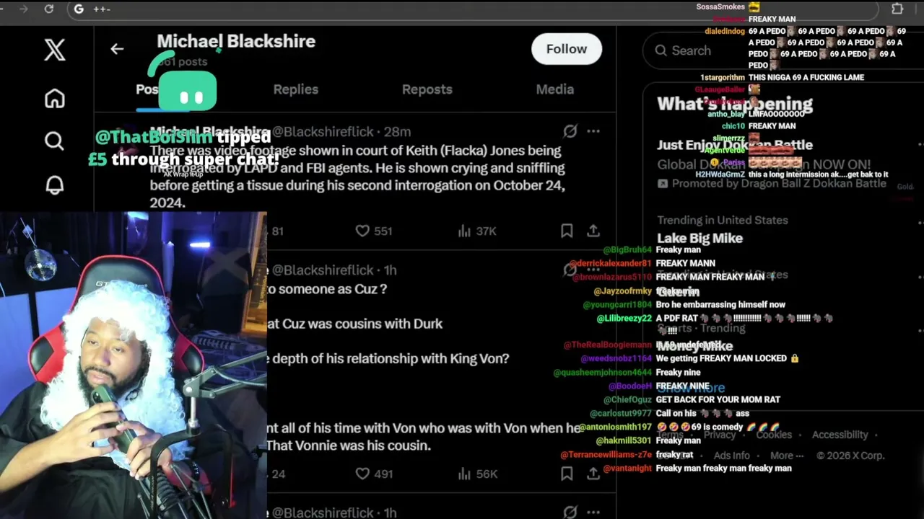The height and width of the screenshot is (519, 924).
Task: Click chat username dialedindog
Action: (725, 32)
